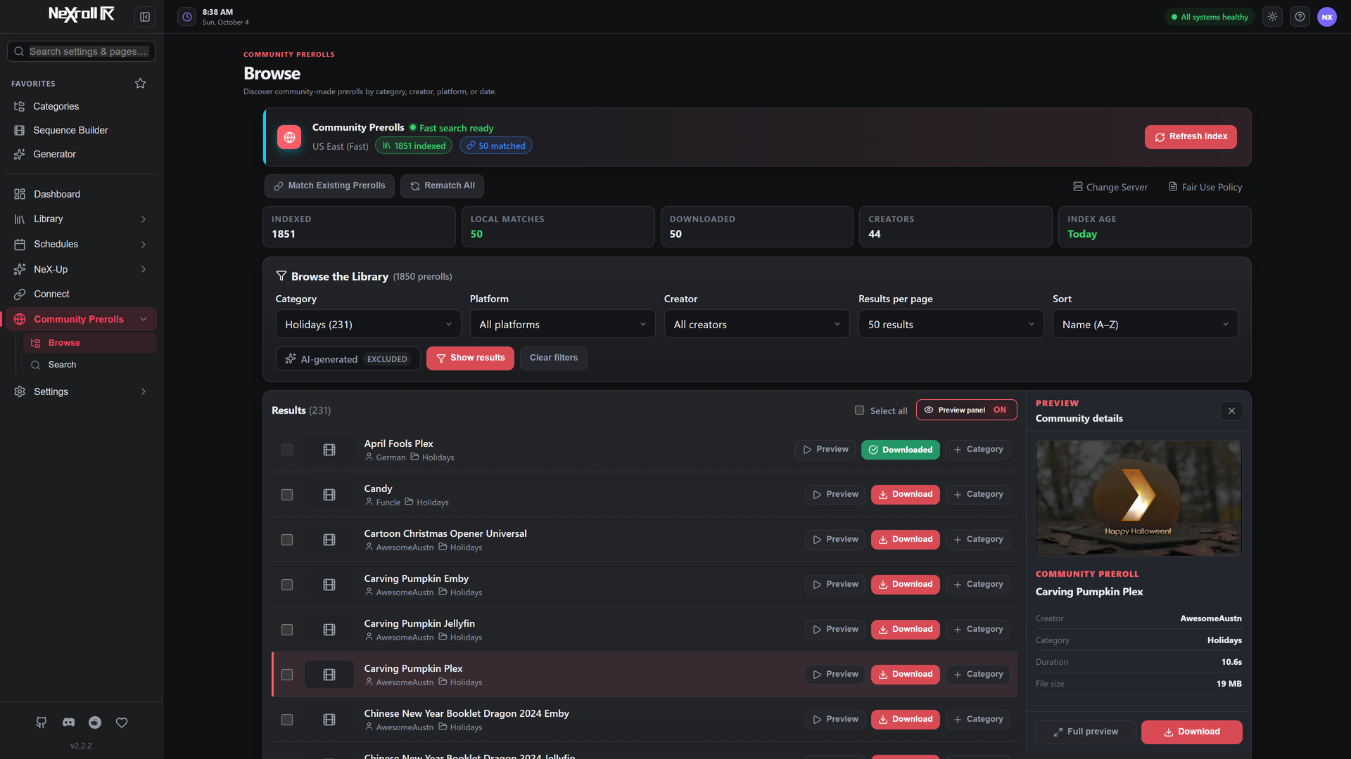Expand the Library sidebar section
This screenshot has height=759, width=1351.
tap(81, 219)
